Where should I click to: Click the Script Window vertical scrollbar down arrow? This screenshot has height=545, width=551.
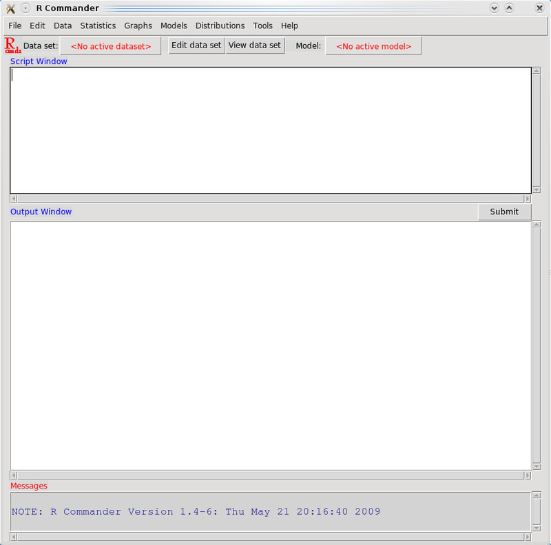pos(537,189)
